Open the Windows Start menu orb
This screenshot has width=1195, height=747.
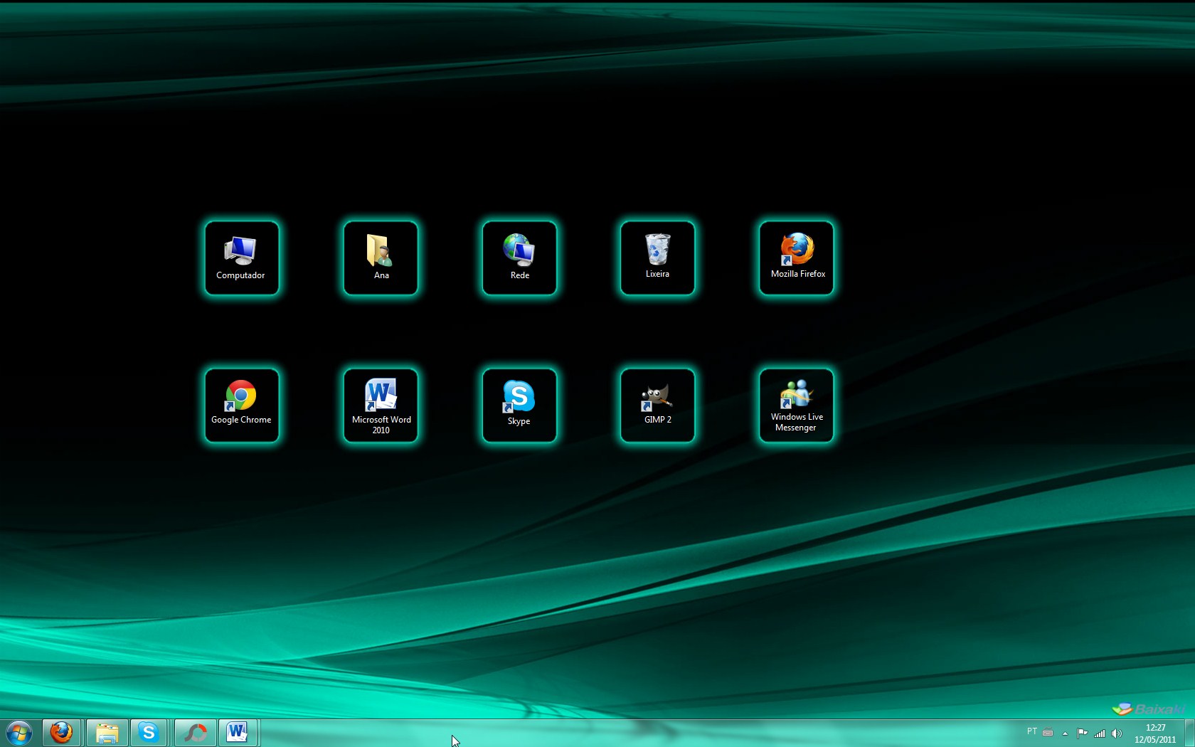coord(18,733)
